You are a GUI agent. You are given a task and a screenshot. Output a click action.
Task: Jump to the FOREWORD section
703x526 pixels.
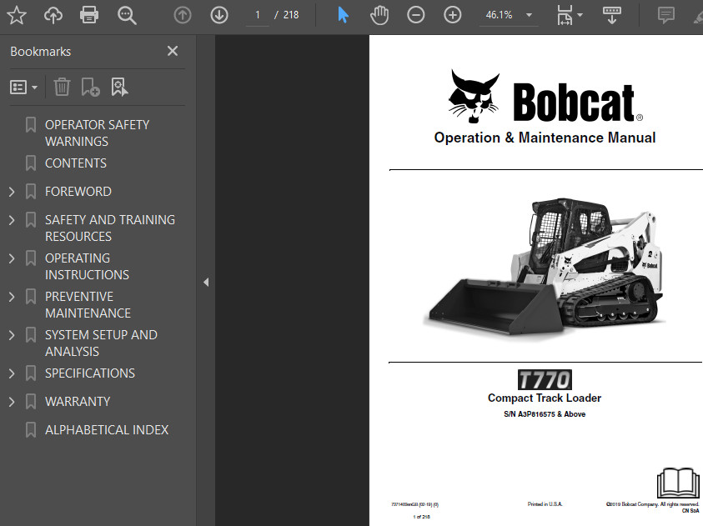78,192
